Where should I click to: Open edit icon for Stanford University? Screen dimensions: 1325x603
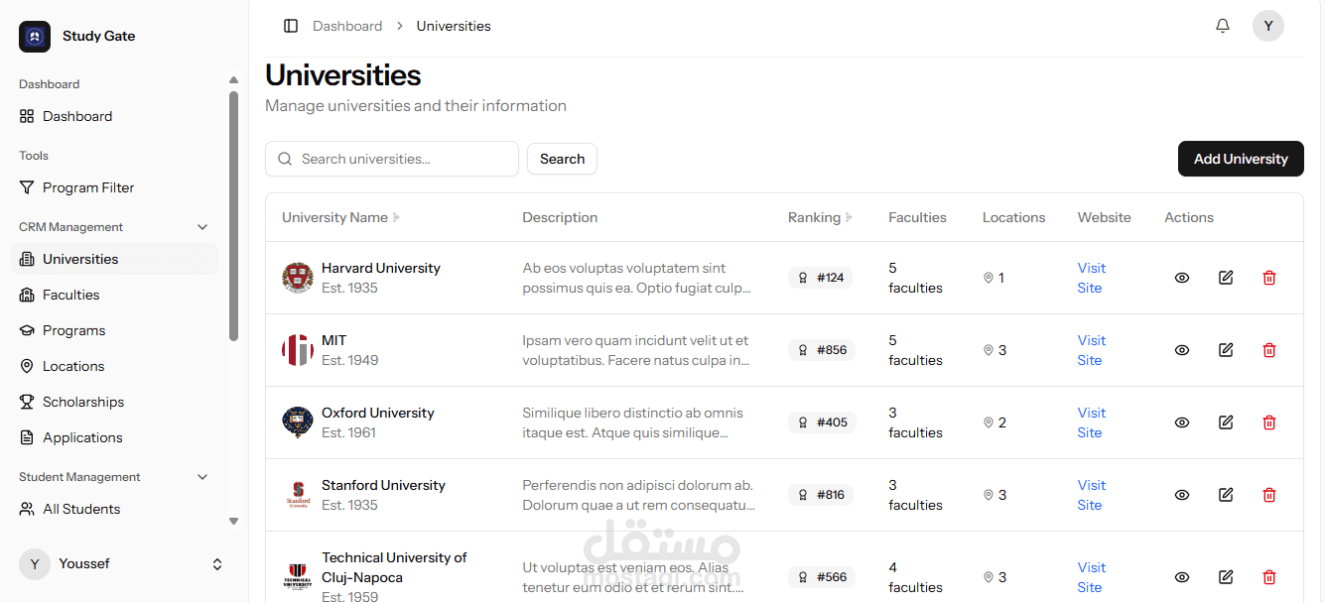[1226, 495]
